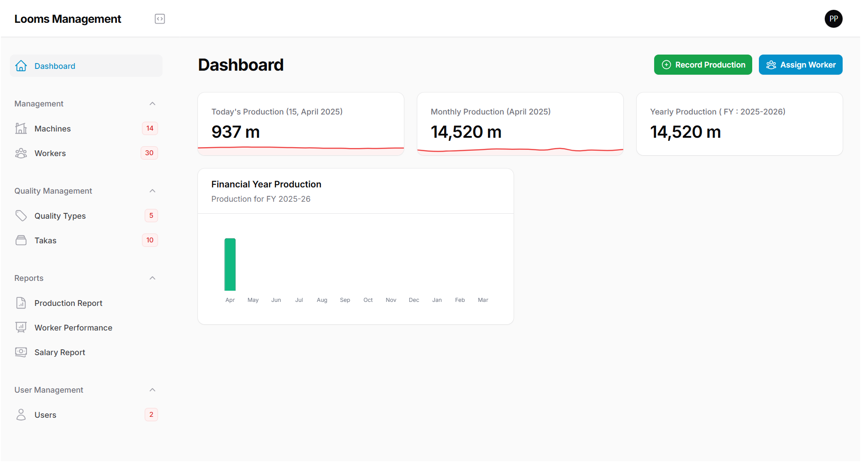The image size is (861, 462).
Task: Collapse the Management section
Action: pos(153,103)
